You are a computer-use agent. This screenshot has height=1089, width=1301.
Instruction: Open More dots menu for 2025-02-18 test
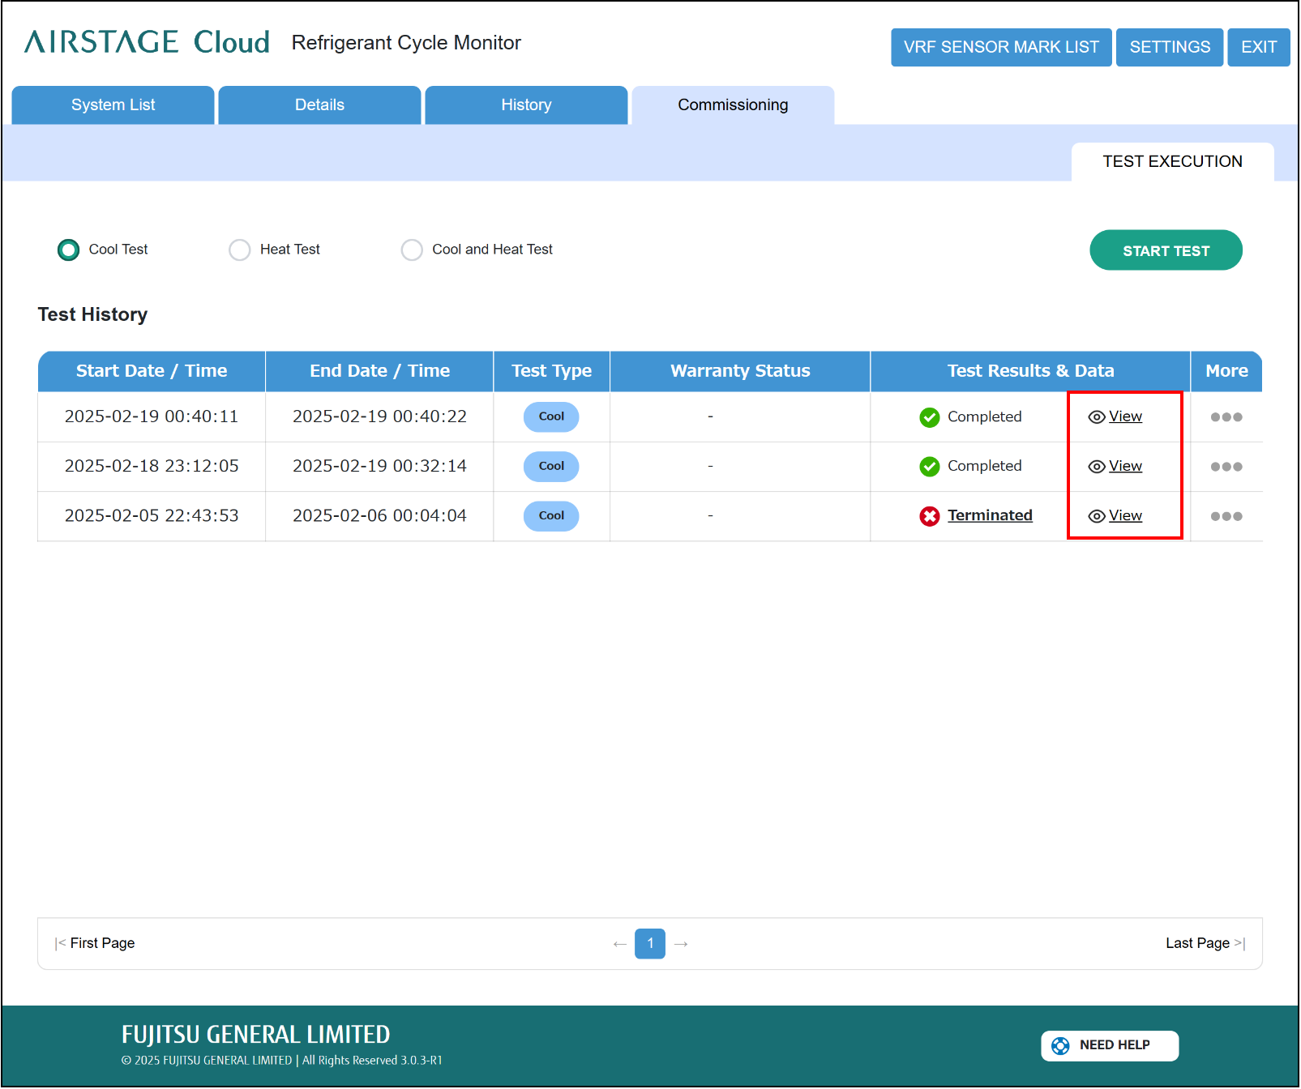coord(1226,467)
